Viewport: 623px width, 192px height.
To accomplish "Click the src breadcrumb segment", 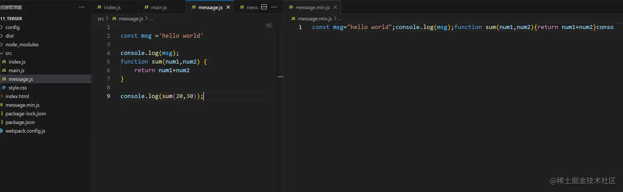I will pyautogui.click(x=101, y=19).
